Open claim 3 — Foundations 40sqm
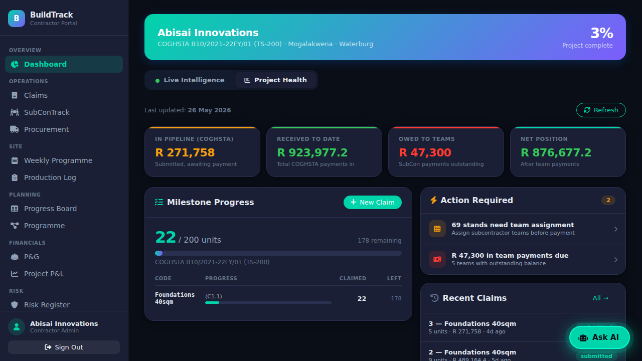The width and height of the screenshot is (642, 361). 523,327
